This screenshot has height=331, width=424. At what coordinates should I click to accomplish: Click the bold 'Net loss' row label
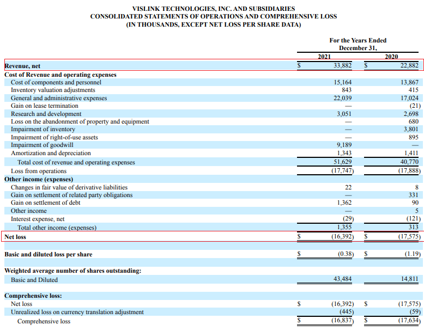tap(15, 237)
